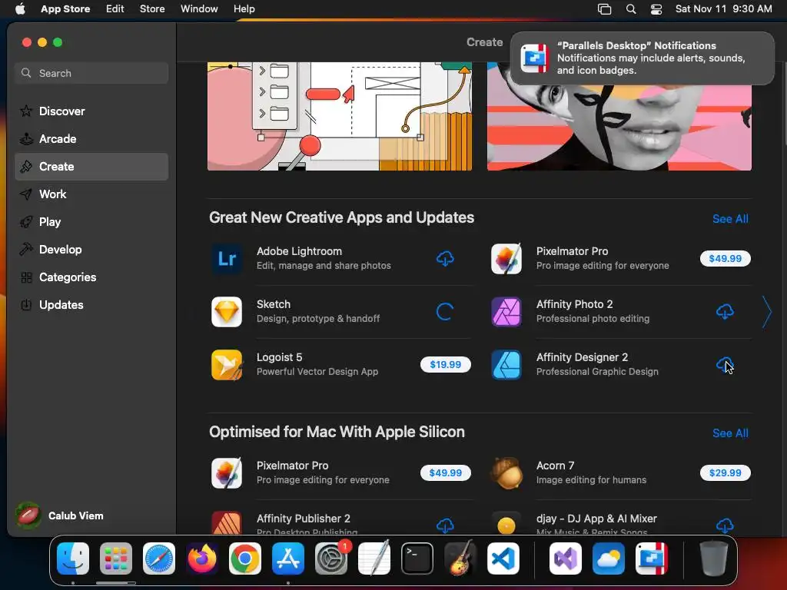
Task: Launch Google Chrome from the Dock
Action: [245, 559]
